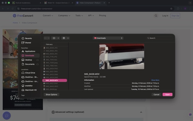Click the grid grouping icon in the dialog toolbar
The height and width of the screenshot is (121, 193).
click(64, 38)
